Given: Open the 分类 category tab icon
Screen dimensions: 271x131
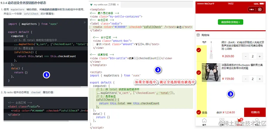Looking at the screenshot, I should [222, 120].
